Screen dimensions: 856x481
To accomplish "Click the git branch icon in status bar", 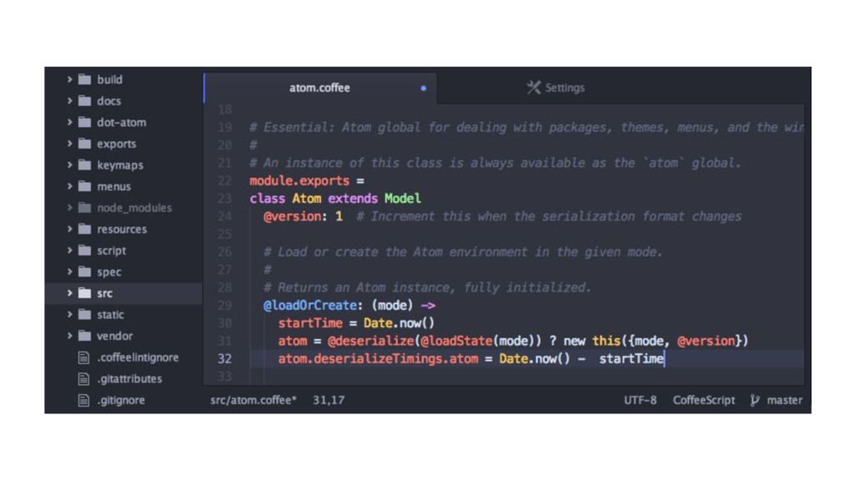I will click(755, 400).
